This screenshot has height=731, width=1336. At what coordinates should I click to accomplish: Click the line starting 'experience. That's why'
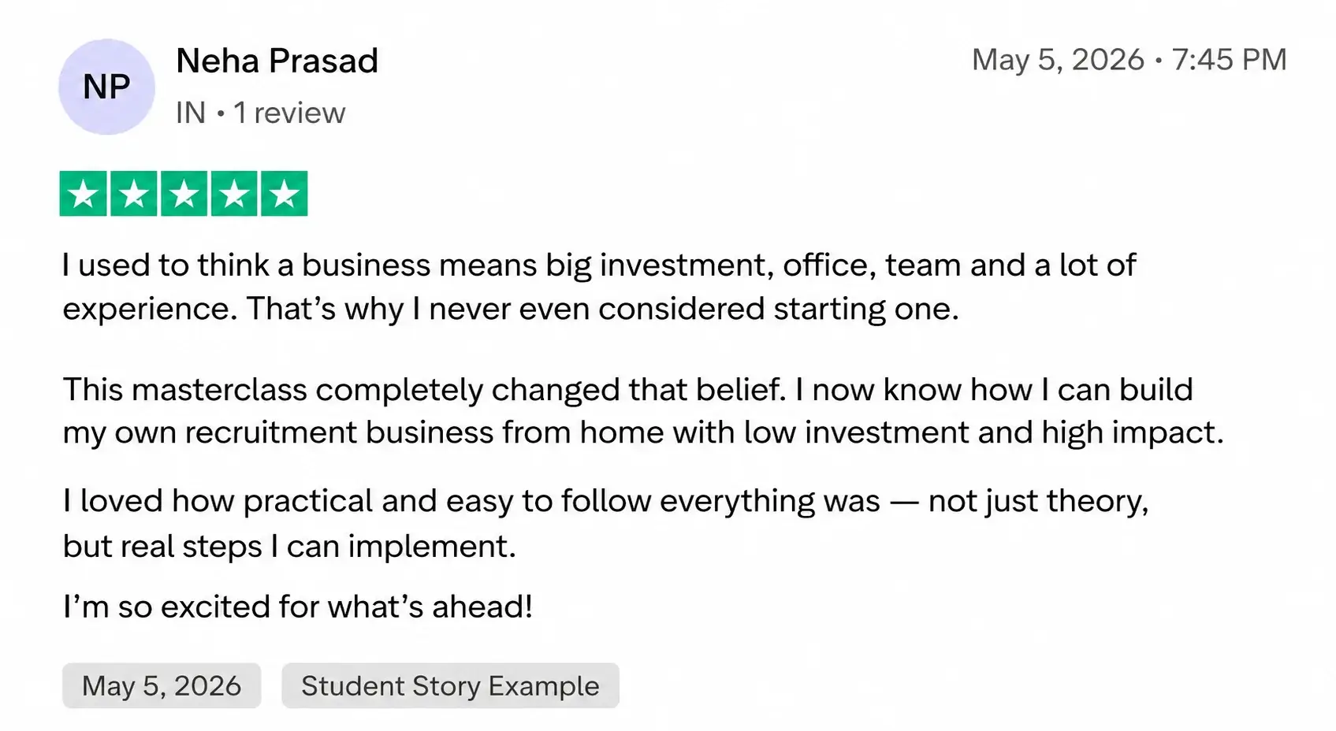[x=511, y=309]
